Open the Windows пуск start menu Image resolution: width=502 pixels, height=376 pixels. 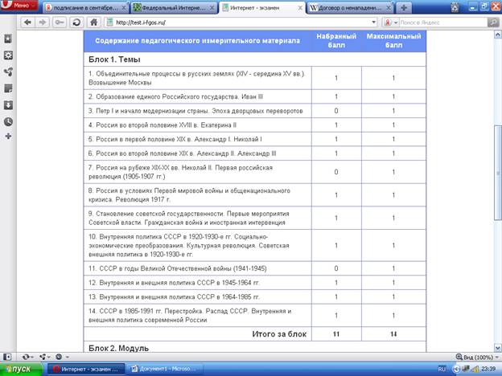(x=21, y=370)
